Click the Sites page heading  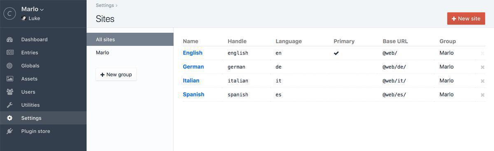pos(105,19)
